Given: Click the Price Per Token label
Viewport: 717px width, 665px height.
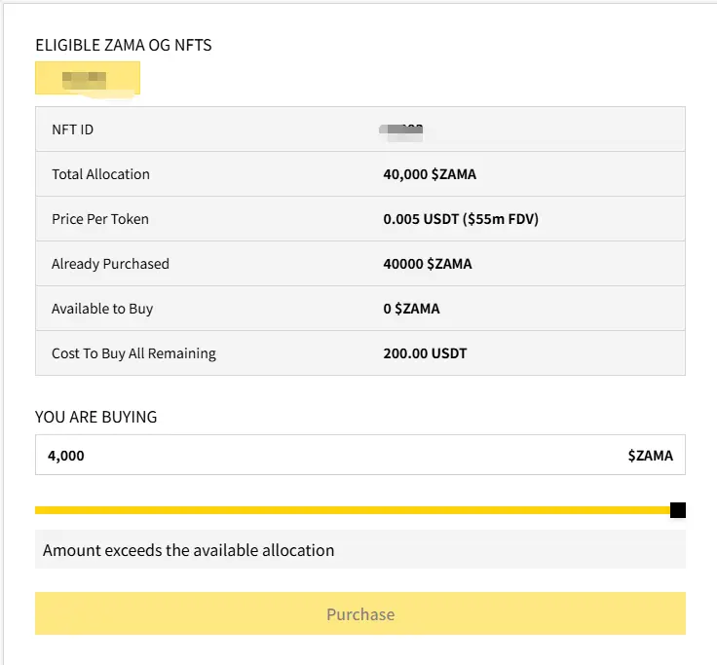Looking at the screenshot, I should point(100,219).
